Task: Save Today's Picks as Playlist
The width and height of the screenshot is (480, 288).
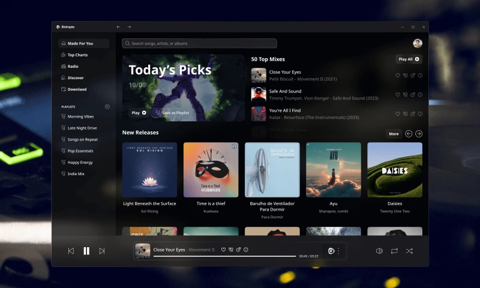Action: tap(172, 113)
